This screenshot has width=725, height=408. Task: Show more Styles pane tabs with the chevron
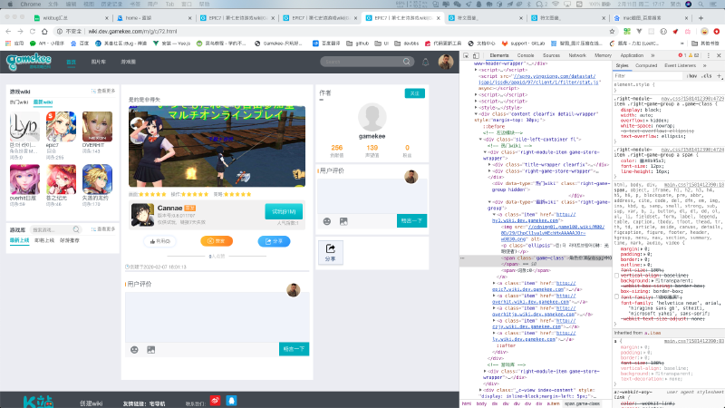(705, 65)
